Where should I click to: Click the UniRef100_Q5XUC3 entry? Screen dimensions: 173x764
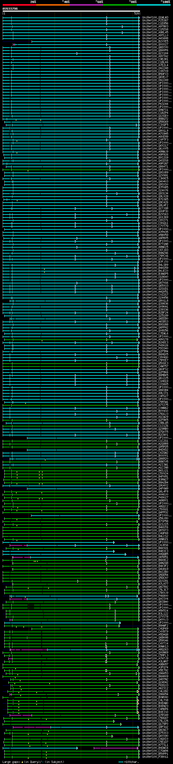155,363
